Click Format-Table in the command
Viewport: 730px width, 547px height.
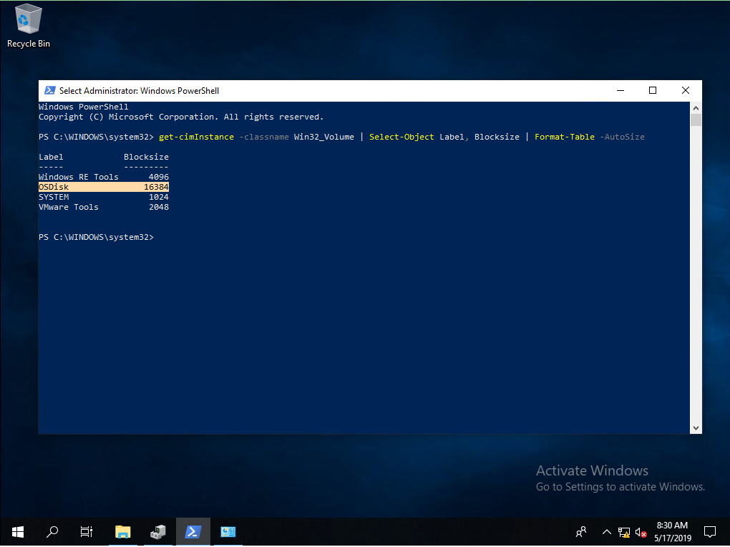pyautogui.click(x=564, y=137)
